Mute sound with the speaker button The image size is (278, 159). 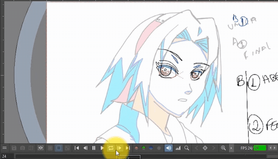168,148
